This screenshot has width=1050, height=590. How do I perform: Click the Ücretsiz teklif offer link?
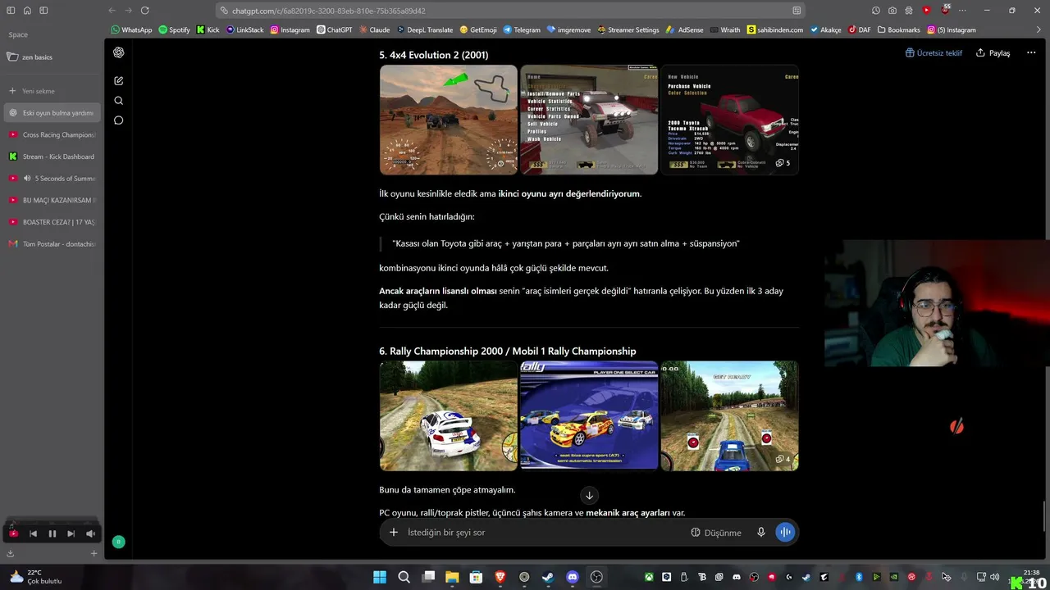(x=934, y=52)
